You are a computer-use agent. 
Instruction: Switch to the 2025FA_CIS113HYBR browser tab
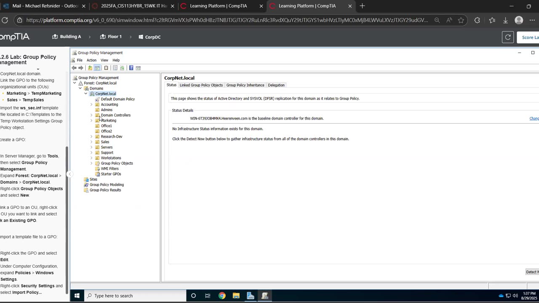coord(133,6)
